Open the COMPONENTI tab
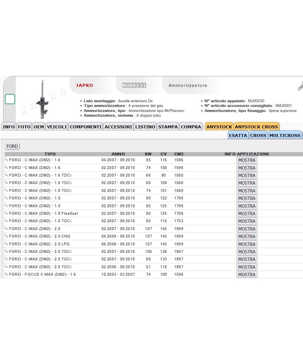The width and height of the screenshot is (303, 354). (86, 127)
